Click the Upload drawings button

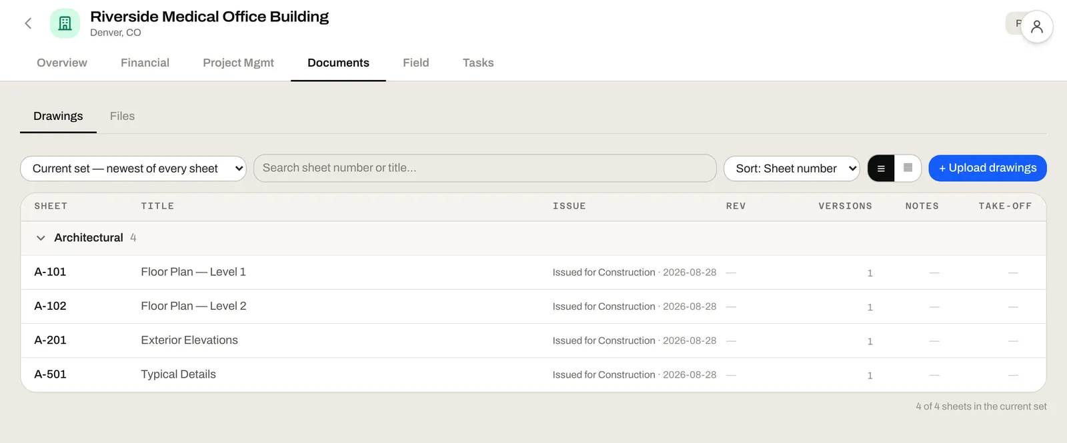point(988,168)
